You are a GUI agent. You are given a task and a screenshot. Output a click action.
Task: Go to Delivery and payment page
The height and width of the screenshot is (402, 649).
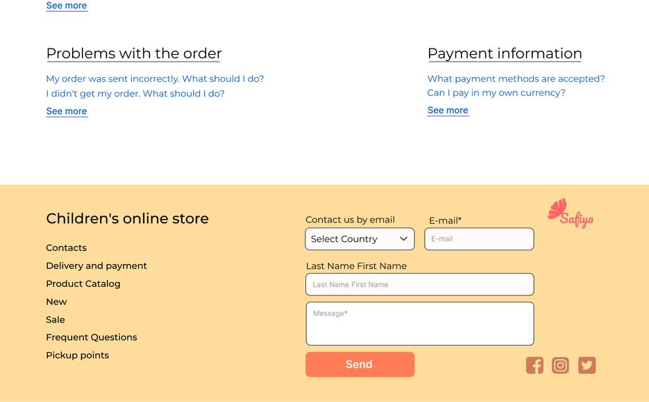(x=96, y=265)
